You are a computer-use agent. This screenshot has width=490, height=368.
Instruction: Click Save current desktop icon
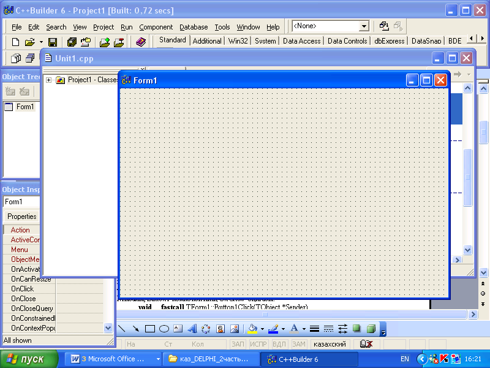click(x=384, y=26)
